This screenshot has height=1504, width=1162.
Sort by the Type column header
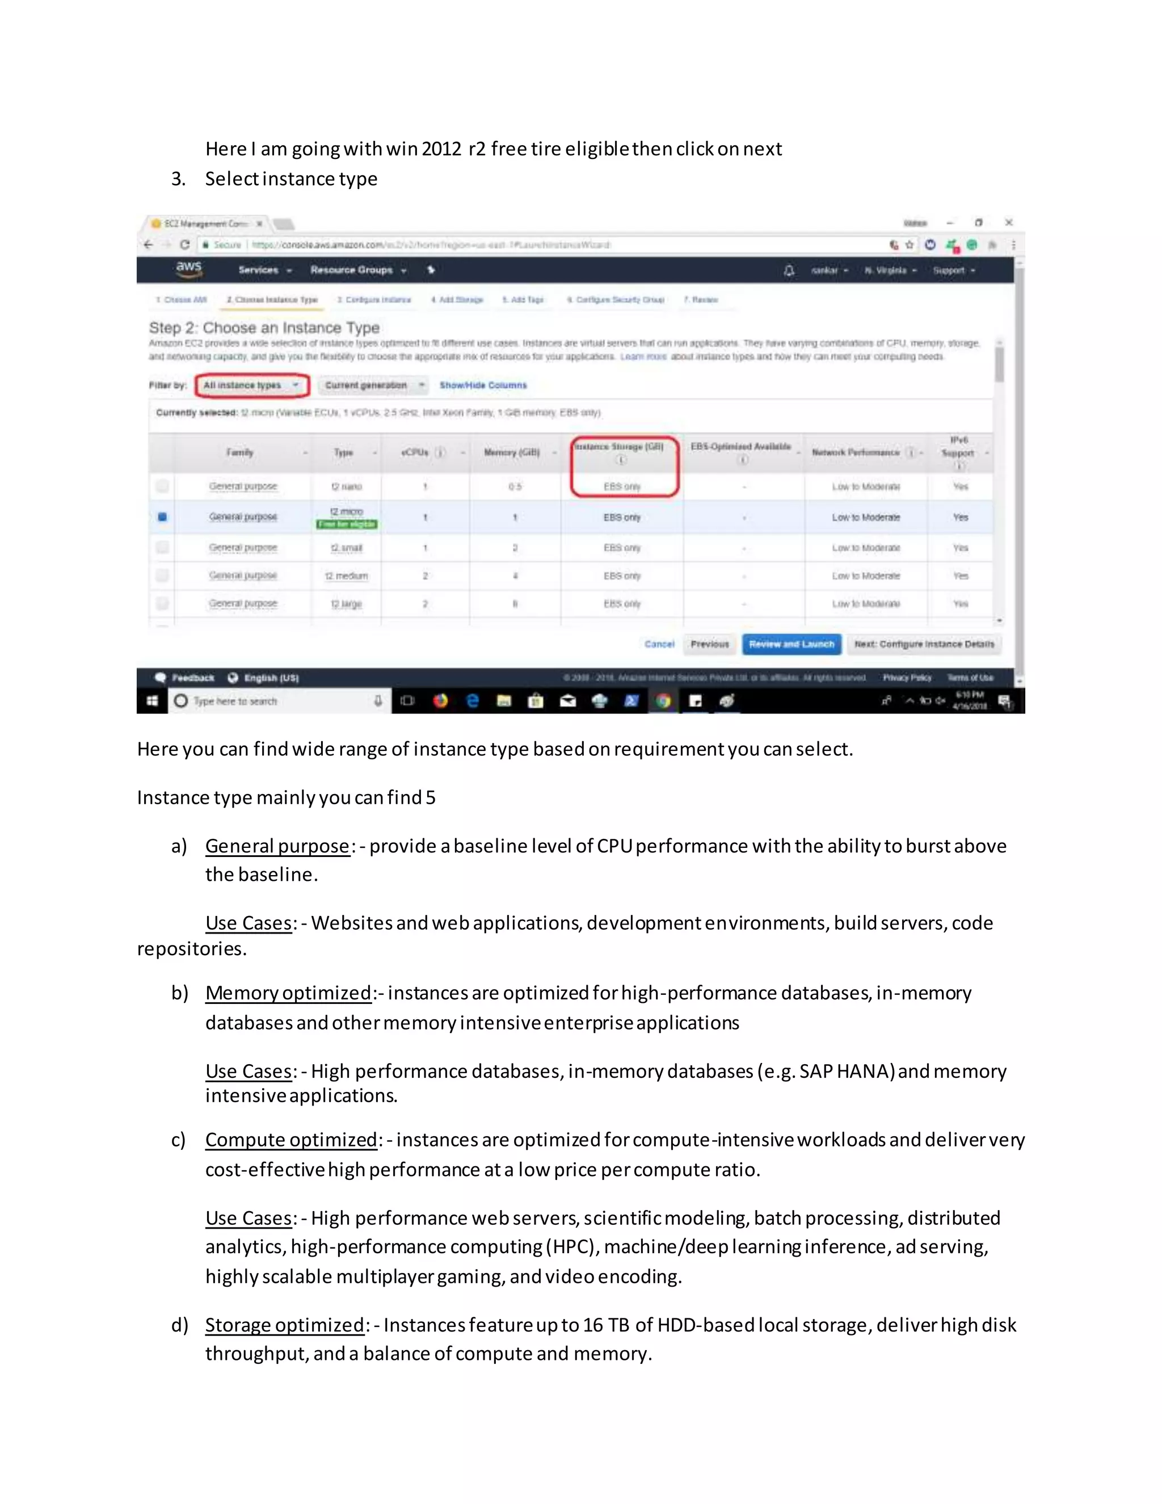[x=343, y=452]
